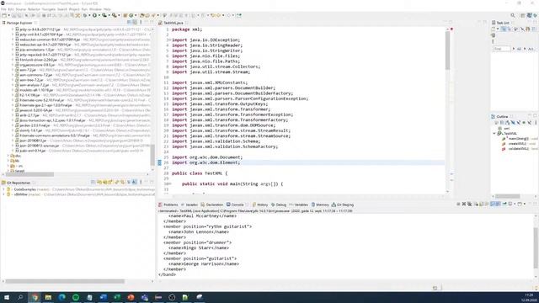This screenshot has height=303, width=539.
Task: Select the CodeExamples repository row
Action: (x=77, y=189)
